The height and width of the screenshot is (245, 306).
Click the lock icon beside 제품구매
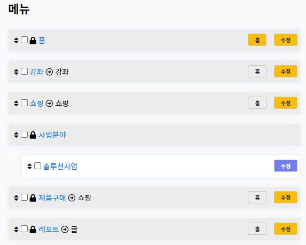tap(33, 198)
